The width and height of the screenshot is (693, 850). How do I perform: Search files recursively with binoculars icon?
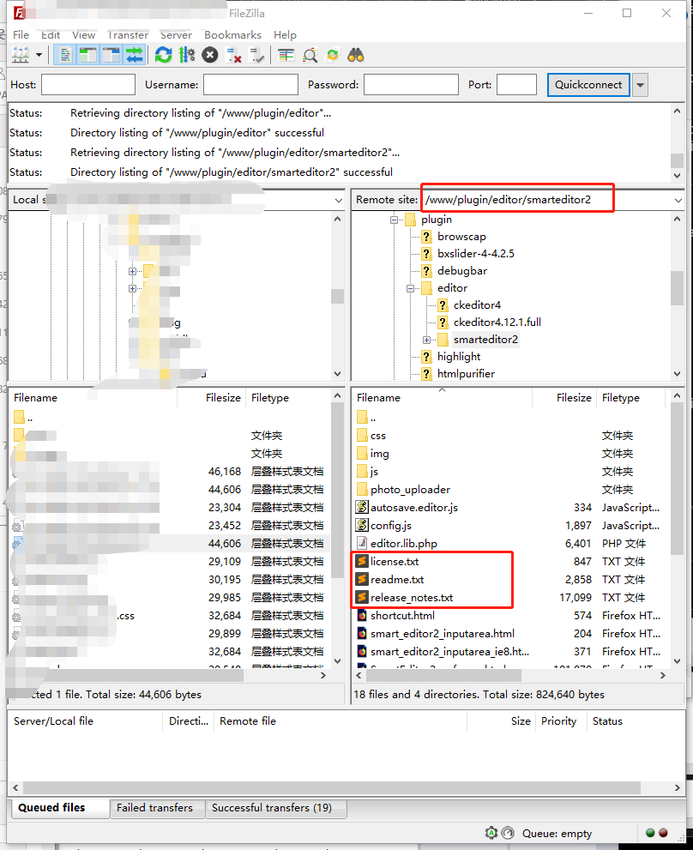356,55
